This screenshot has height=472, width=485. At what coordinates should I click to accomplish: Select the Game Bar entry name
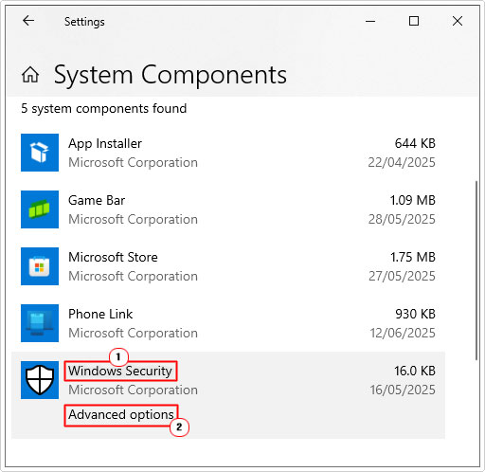97,200
